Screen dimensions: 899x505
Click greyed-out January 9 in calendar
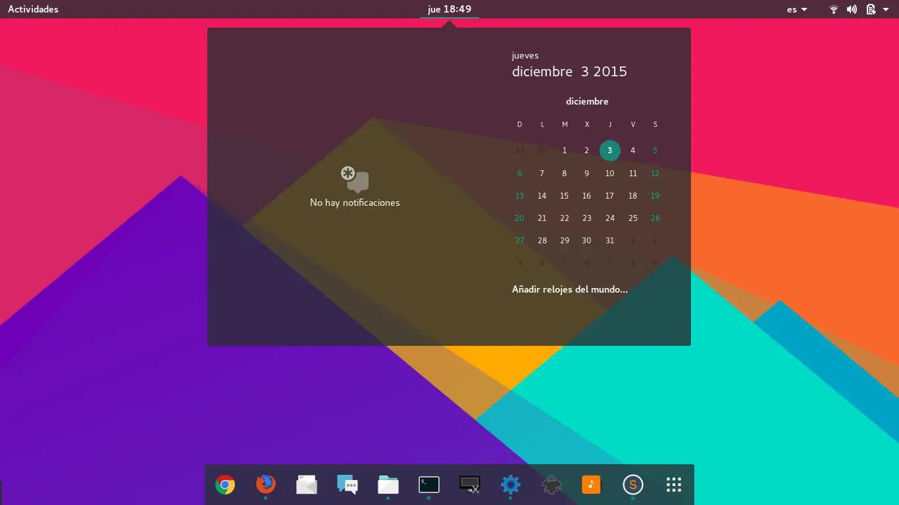click(655, 263)
